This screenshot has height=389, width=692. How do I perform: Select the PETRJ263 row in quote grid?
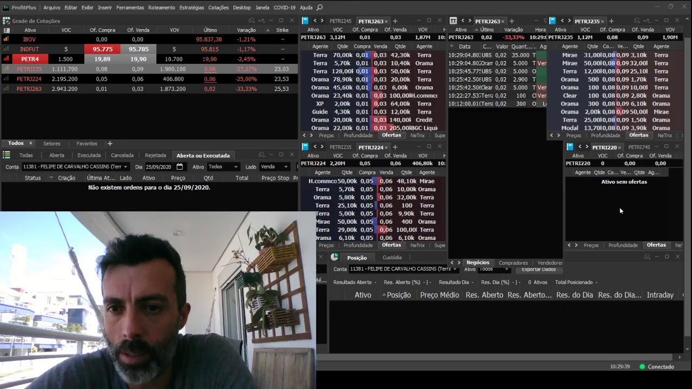point(149,89)
